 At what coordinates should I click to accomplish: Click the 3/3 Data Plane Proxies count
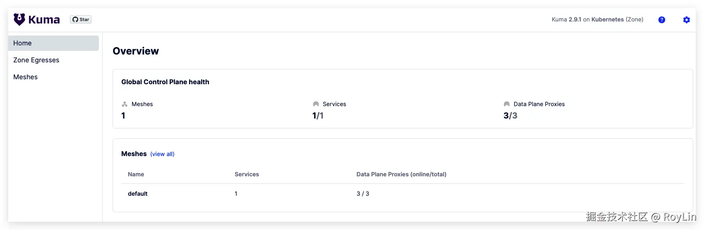[510, 116]
